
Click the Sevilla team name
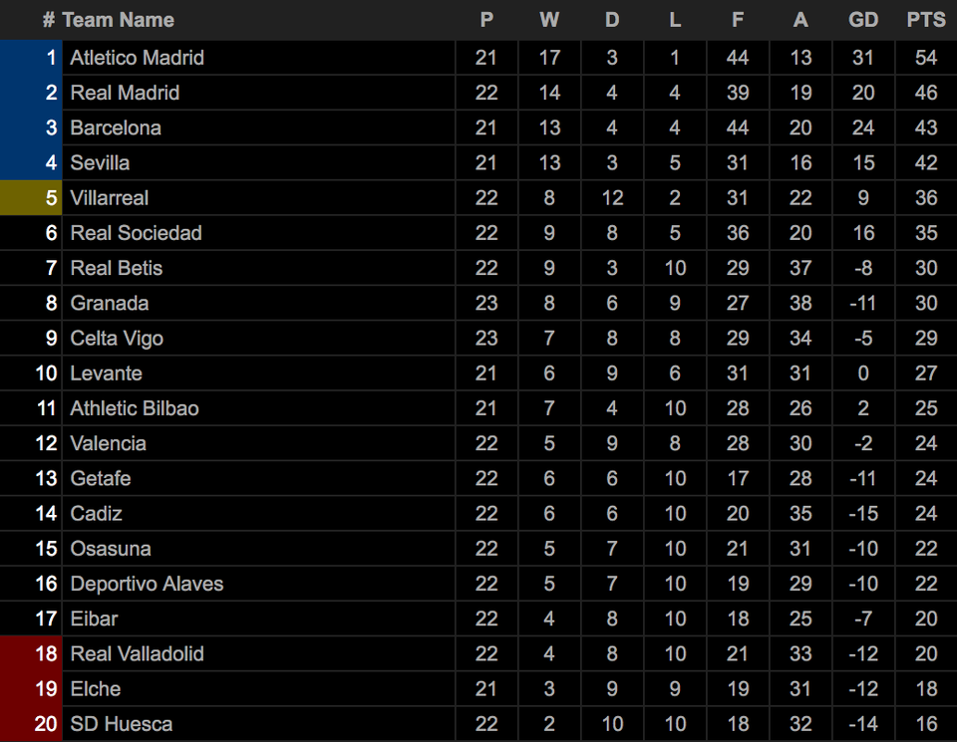[100, 162]
